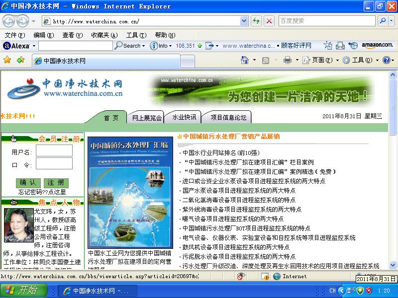Open the 中国水行业网站排名(前10强) link
398x298 pixels.
[x=221, y=153]
